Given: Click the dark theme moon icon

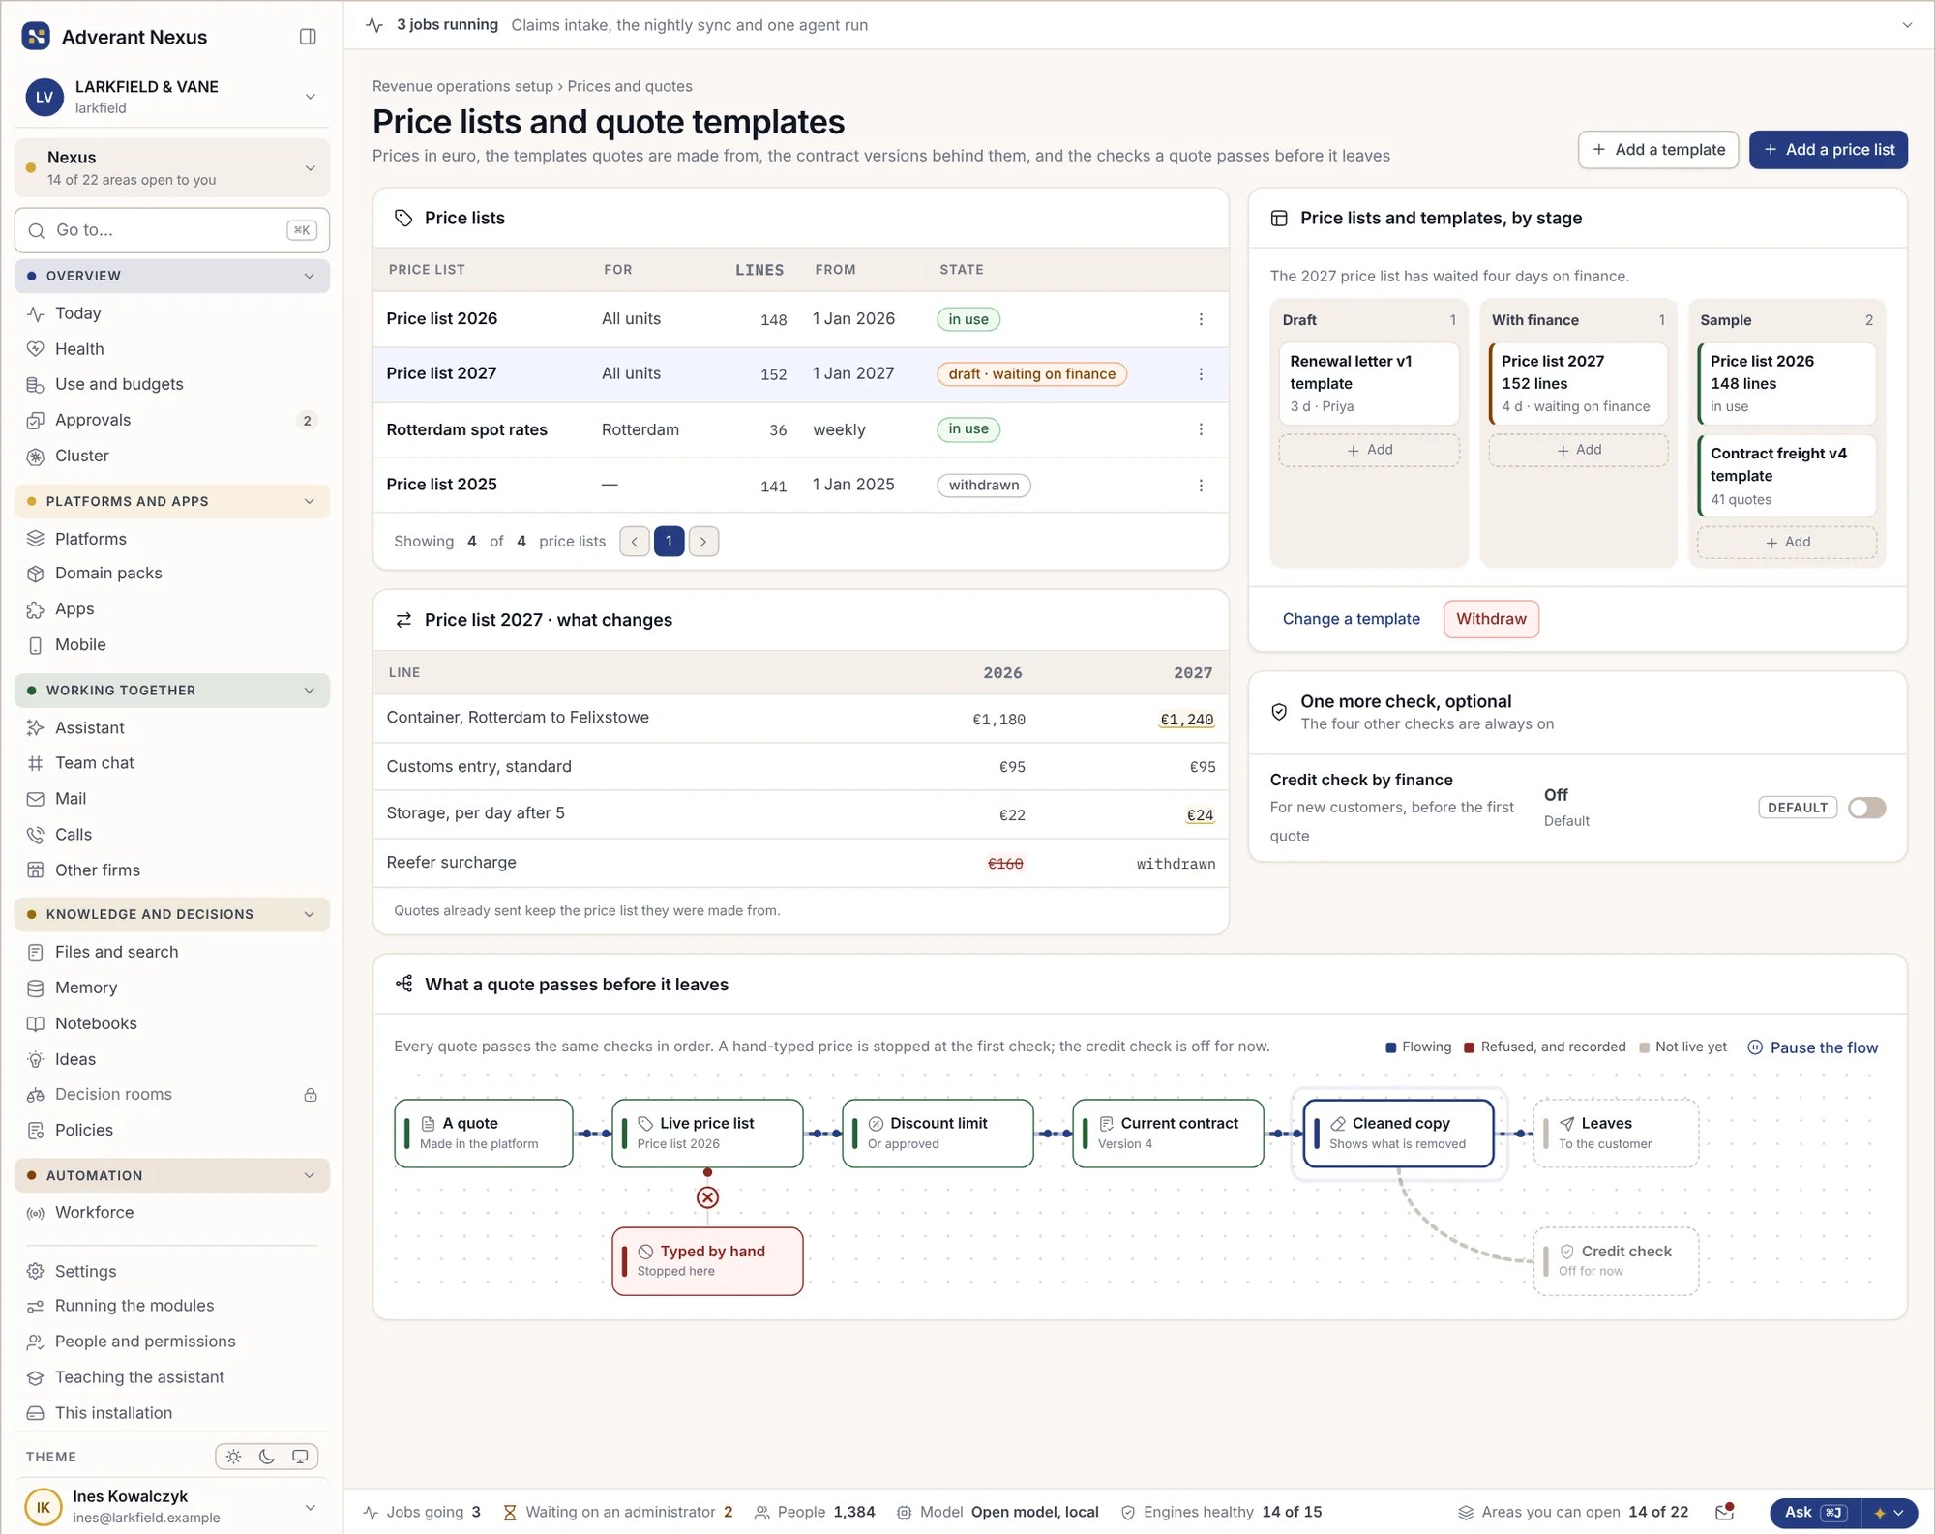Looking at the screenshot, I should (x=267, y=1457).
